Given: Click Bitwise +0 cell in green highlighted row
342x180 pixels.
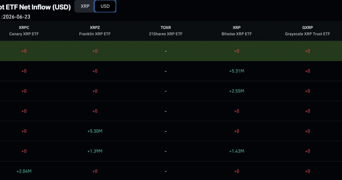Looking at the screenshot, I should 237,51.
